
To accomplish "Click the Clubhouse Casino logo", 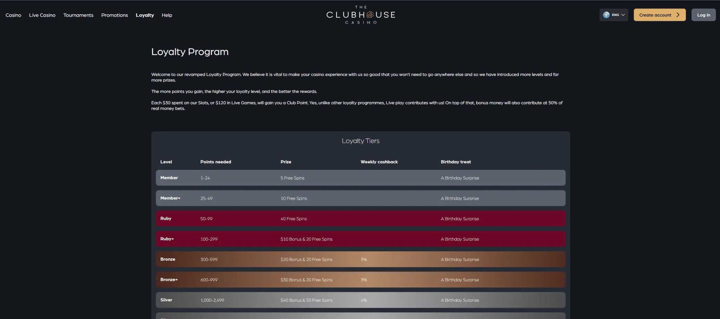I will tap(360, 15).
